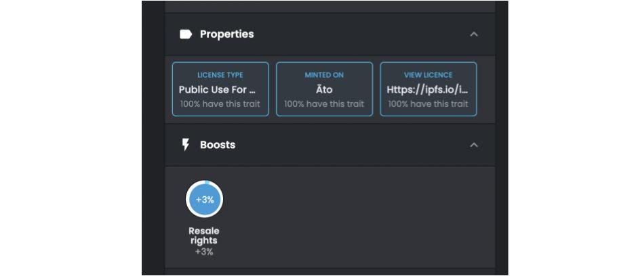Screen dimensions: 617x276
Task: Collapse the Properties section chevron
Action: click(474, 34)
